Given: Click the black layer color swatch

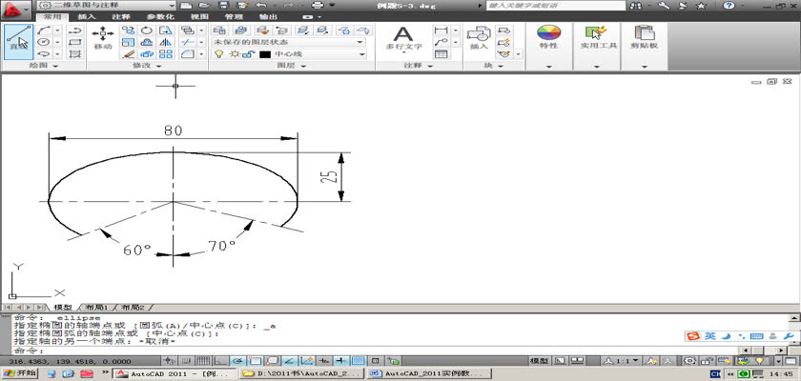Looking at the screenshot, I should (265, 54).
